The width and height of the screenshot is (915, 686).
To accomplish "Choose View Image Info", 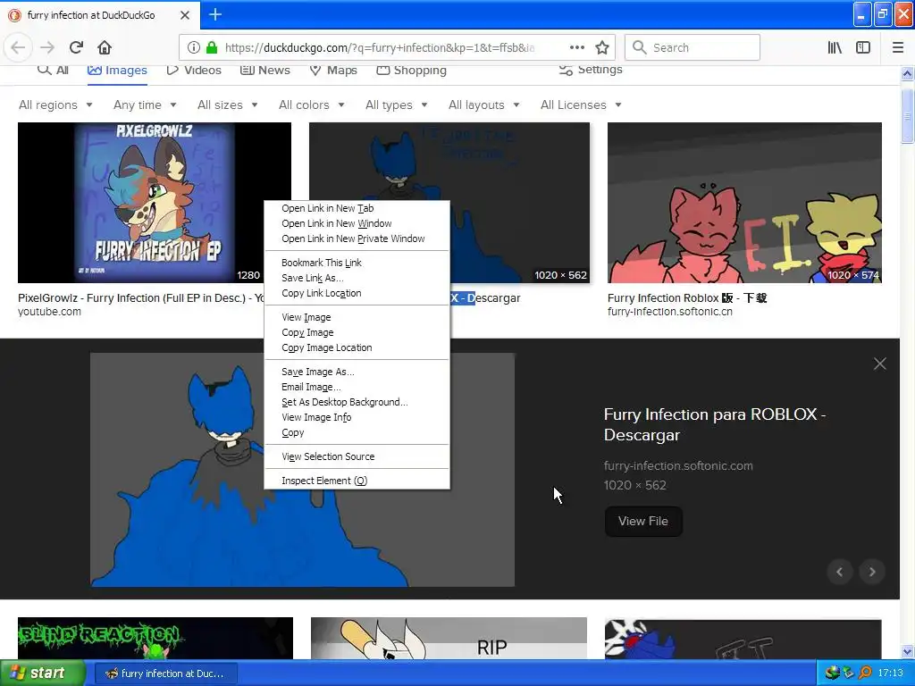I will (357, 416).
